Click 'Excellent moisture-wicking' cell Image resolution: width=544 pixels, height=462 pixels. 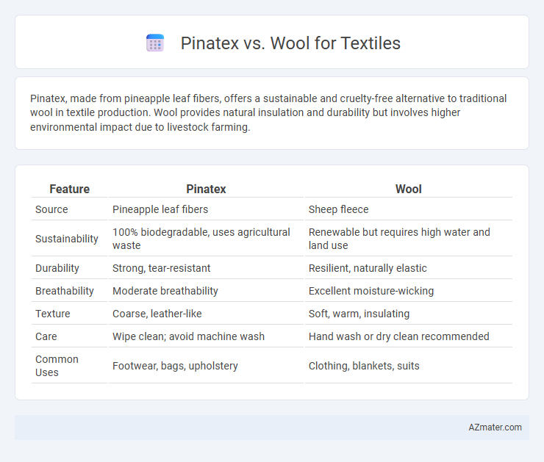click(x=371, y=291)
